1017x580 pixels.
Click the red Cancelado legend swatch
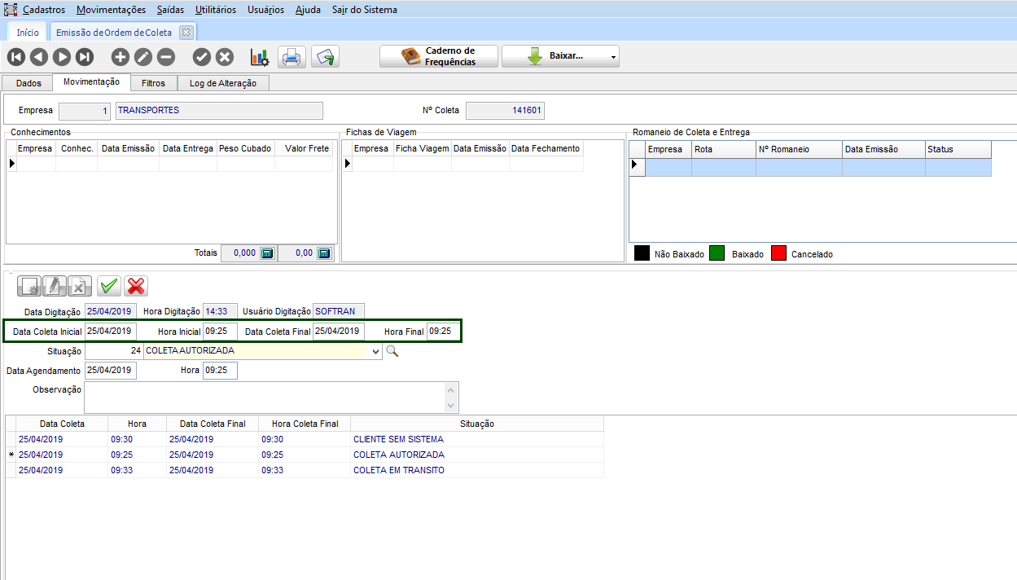click(778, 253)
